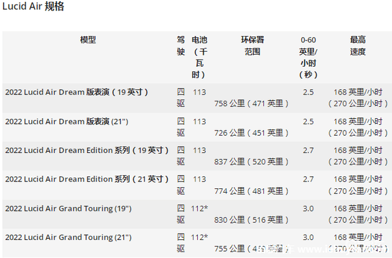Click top speed cell in Dream Edition 21英寸 row
The image size is (392, 258).
point(358,185)
